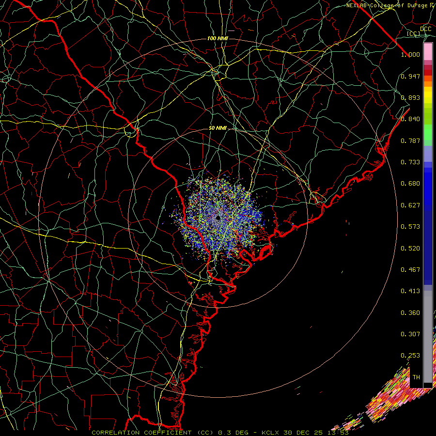Select the 0.893 scale label

point(410,97)
